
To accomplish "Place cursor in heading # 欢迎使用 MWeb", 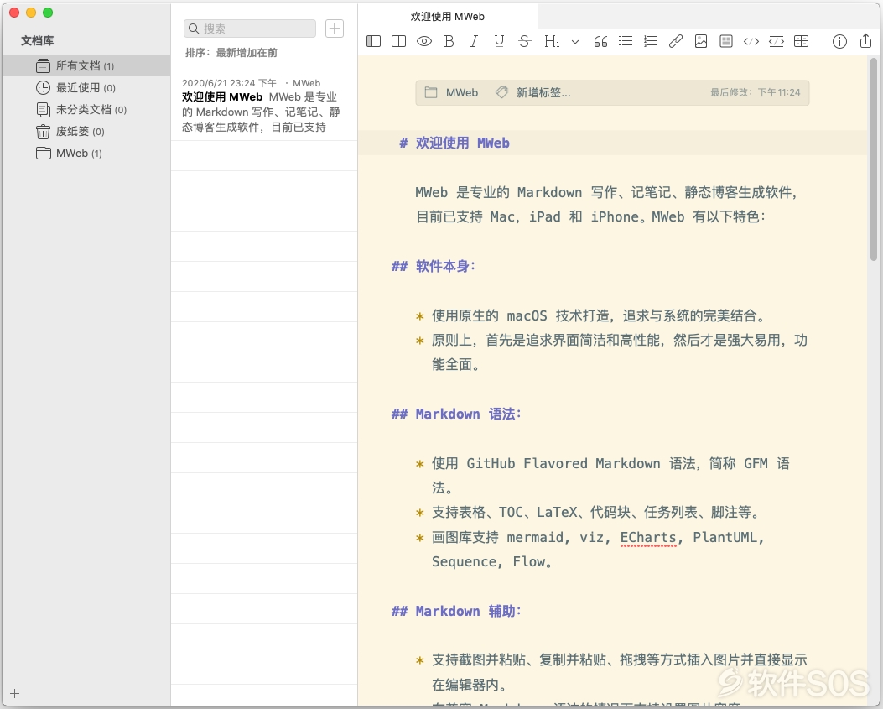I will pos(454,143).
